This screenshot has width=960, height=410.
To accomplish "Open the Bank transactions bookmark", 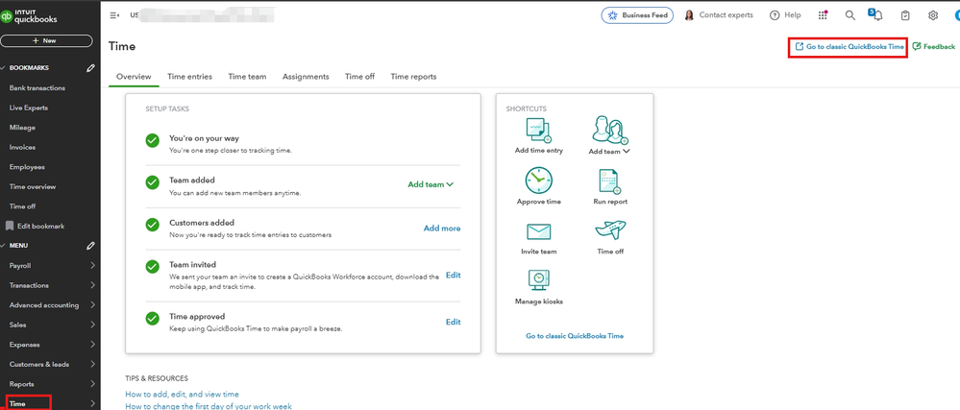I will [x=37, y=88].
